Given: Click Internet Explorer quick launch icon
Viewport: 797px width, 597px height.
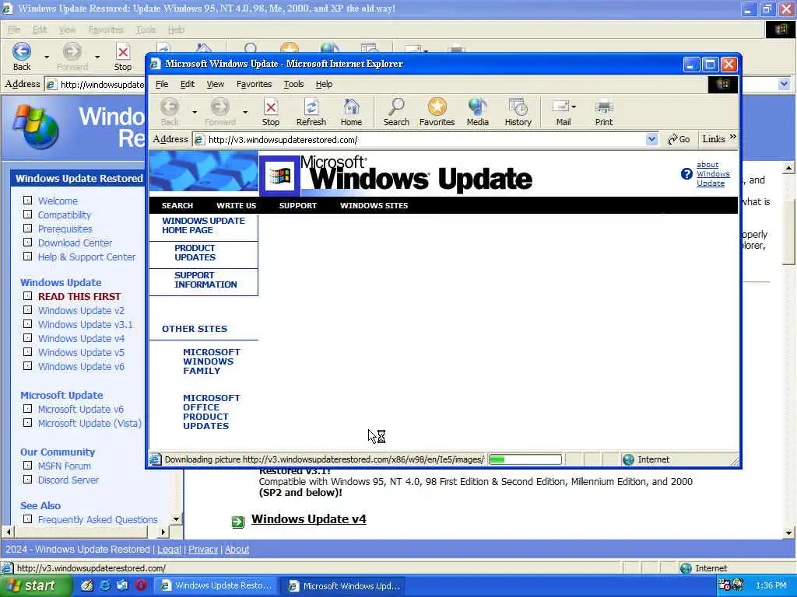Looking at the screenshot, I should 105,585.
